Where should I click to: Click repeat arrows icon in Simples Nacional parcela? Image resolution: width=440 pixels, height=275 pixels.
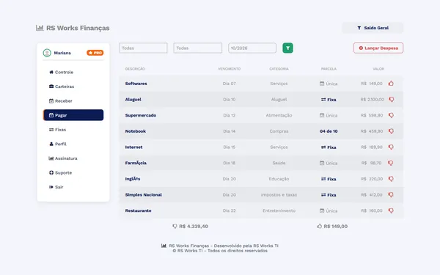coord(323,195)
